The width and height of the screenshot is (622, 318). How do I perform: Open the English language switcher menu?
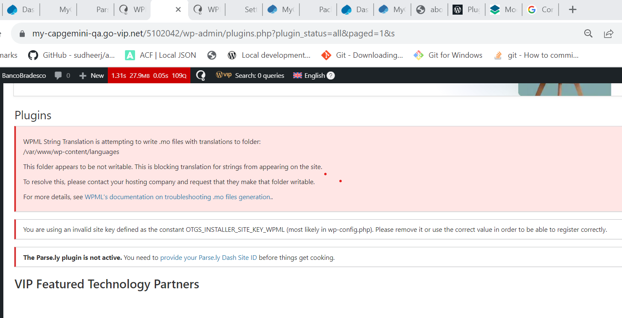(310, 76)
